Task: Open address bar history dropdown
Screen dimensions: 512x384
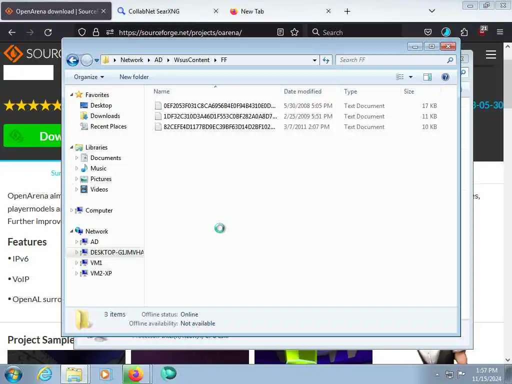Action: [314, 60]
